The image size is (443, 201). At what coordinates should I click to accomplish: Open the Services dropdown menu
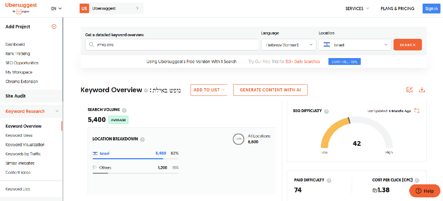[x=357, y=8]
